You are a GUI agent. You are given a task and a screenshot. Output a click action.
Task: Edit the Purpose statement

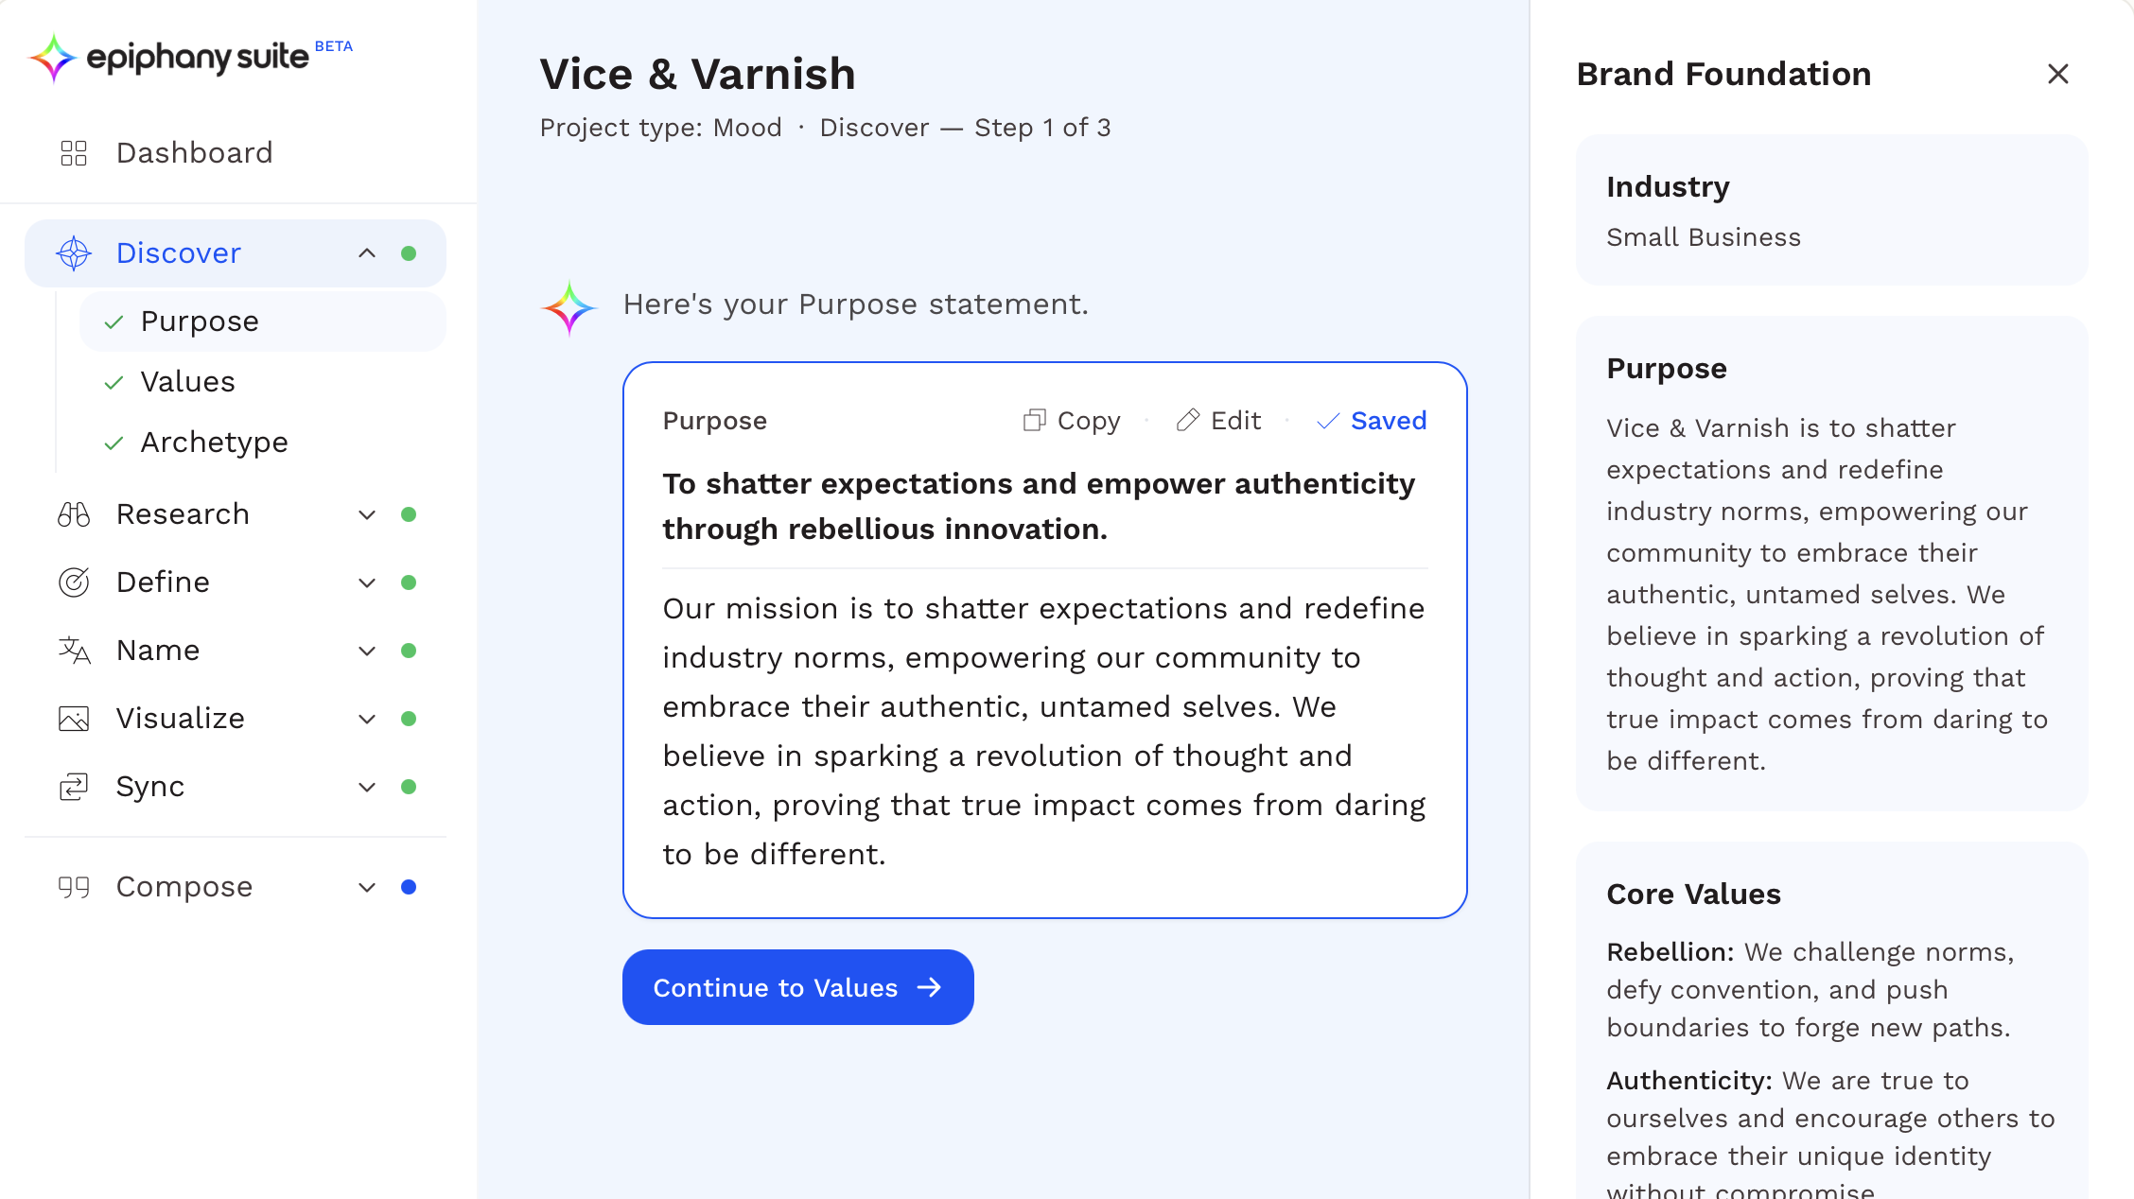coord(1218,421)
